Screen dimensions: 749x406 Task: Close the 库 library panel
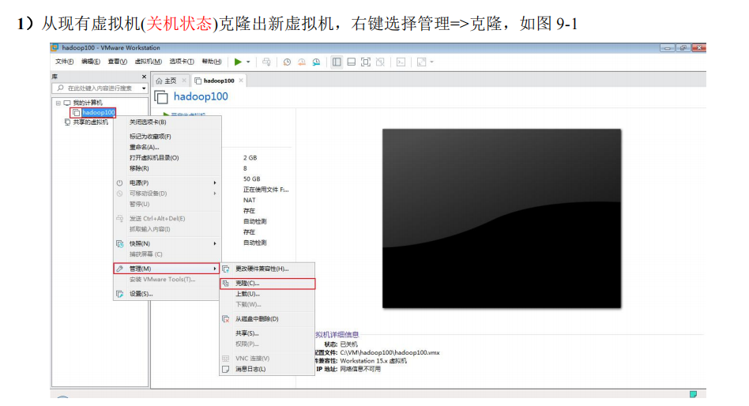tap(144, 77)
